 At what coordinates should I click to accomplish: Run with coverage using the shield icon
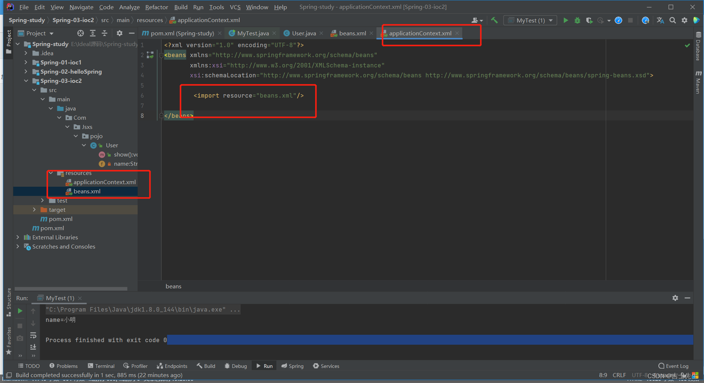[x=589, y=20]
